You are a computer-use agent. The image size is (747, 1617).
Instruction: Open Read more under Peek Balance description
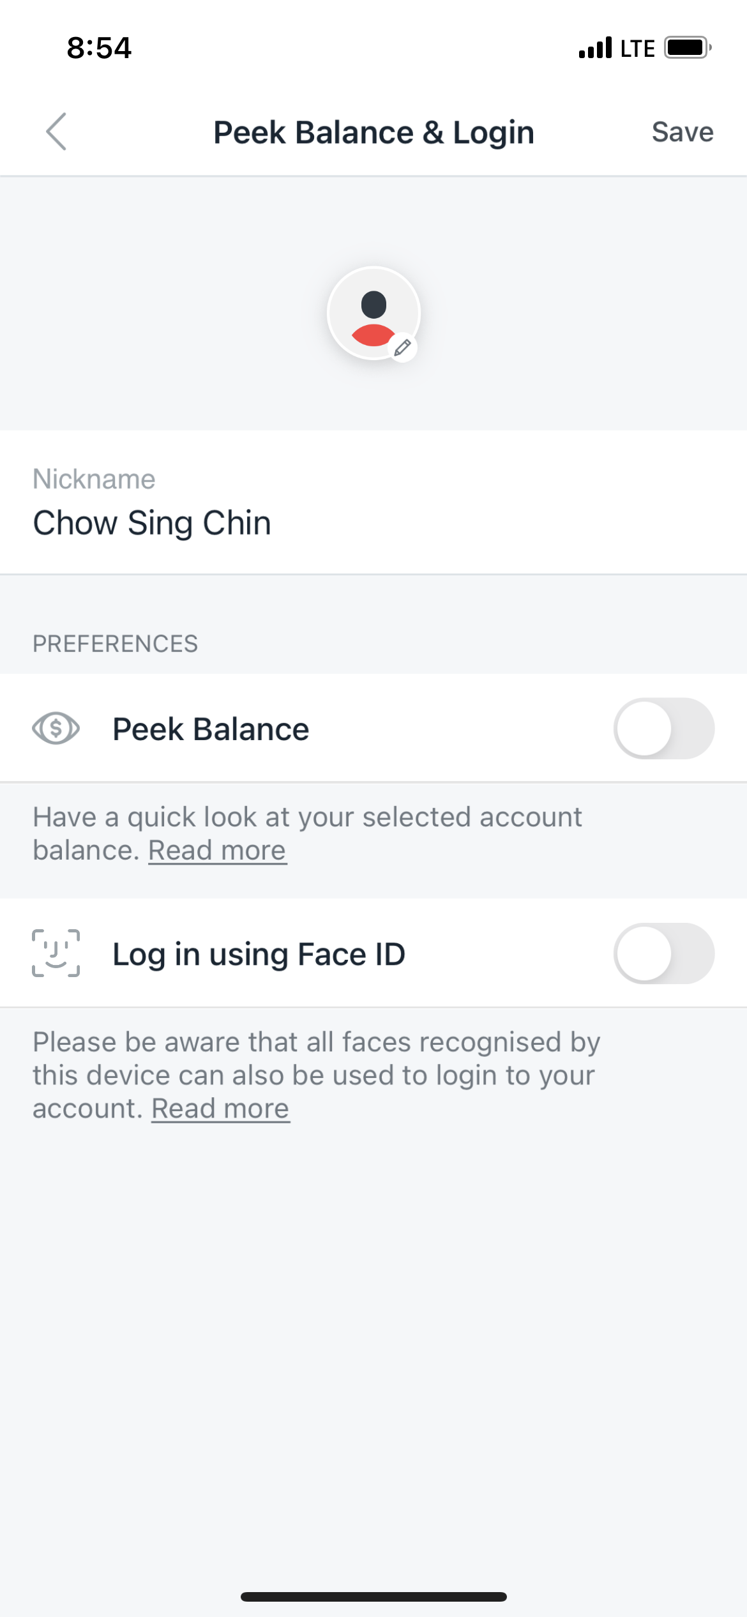coord(217,851)
